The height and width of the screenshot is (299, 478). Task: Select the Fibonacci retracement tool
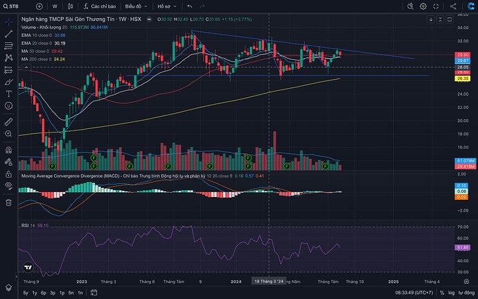(x=8, y=46)
